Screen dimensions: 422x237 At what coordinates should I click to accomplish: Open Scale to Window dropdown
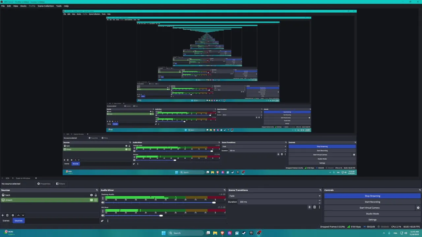point(26,178)
